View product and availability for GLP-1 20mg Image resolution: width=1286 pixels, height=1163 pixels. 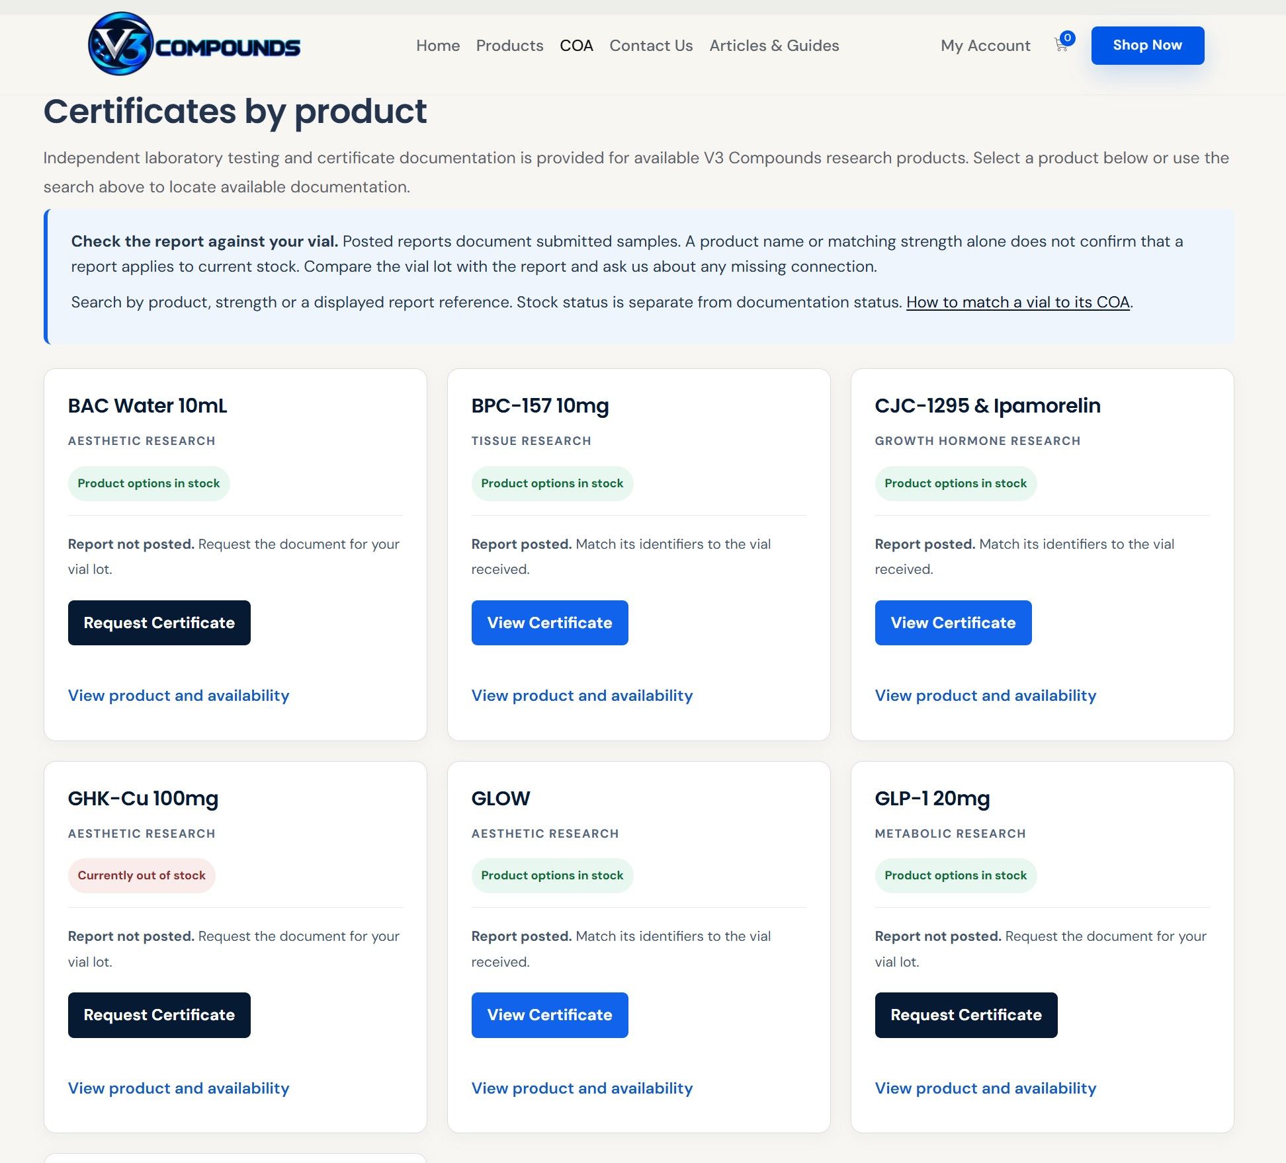coord(986,1088)
